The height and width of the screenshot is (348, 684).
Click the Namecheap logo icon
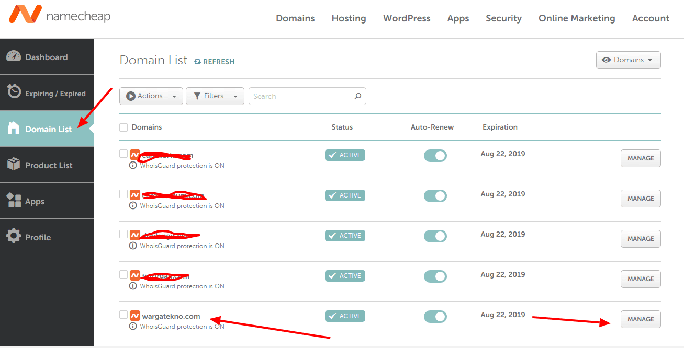point(25,15)
